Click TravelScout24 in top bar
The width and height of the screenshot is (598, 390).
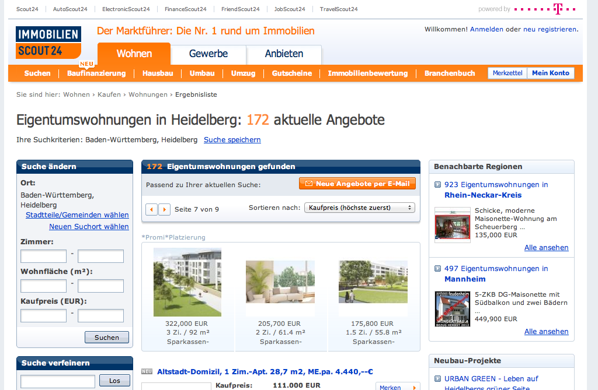click(339, 9)
